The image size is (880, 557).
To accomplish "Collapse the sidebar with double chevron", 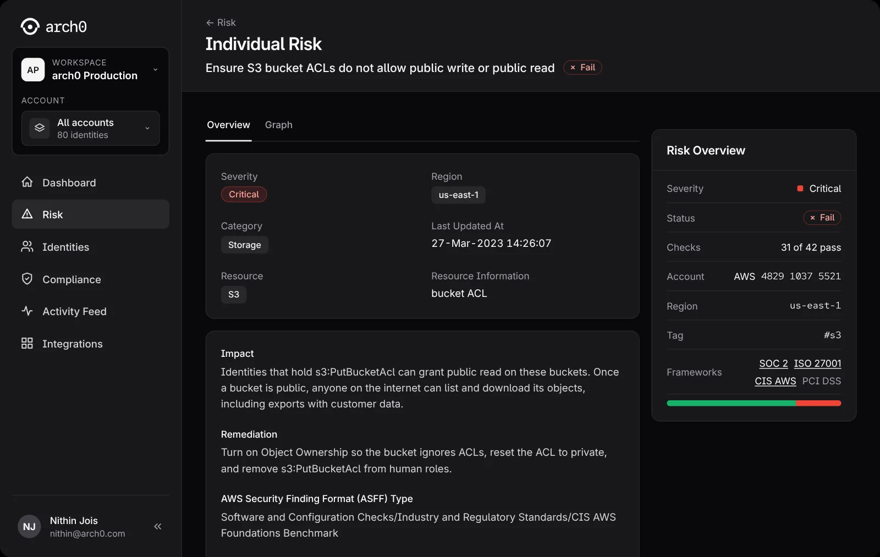I will pos(158,527).
